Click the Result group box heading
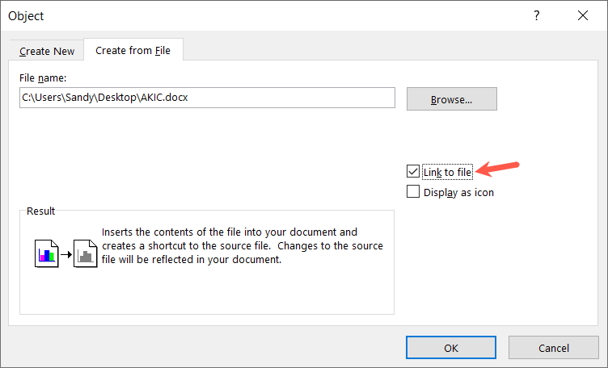The image size is (608, 368). tap(40, 211)
